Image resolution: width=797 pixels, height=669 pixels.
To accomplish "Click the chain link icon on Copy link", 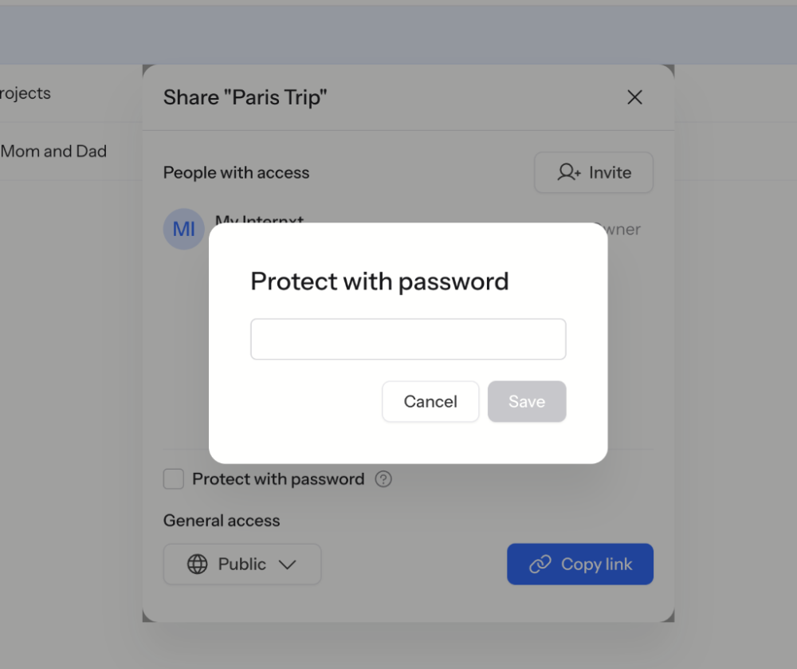I will coord(540,565).
